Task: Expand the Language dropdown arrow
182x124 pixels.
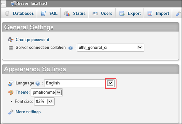Action: coord(110,83)
